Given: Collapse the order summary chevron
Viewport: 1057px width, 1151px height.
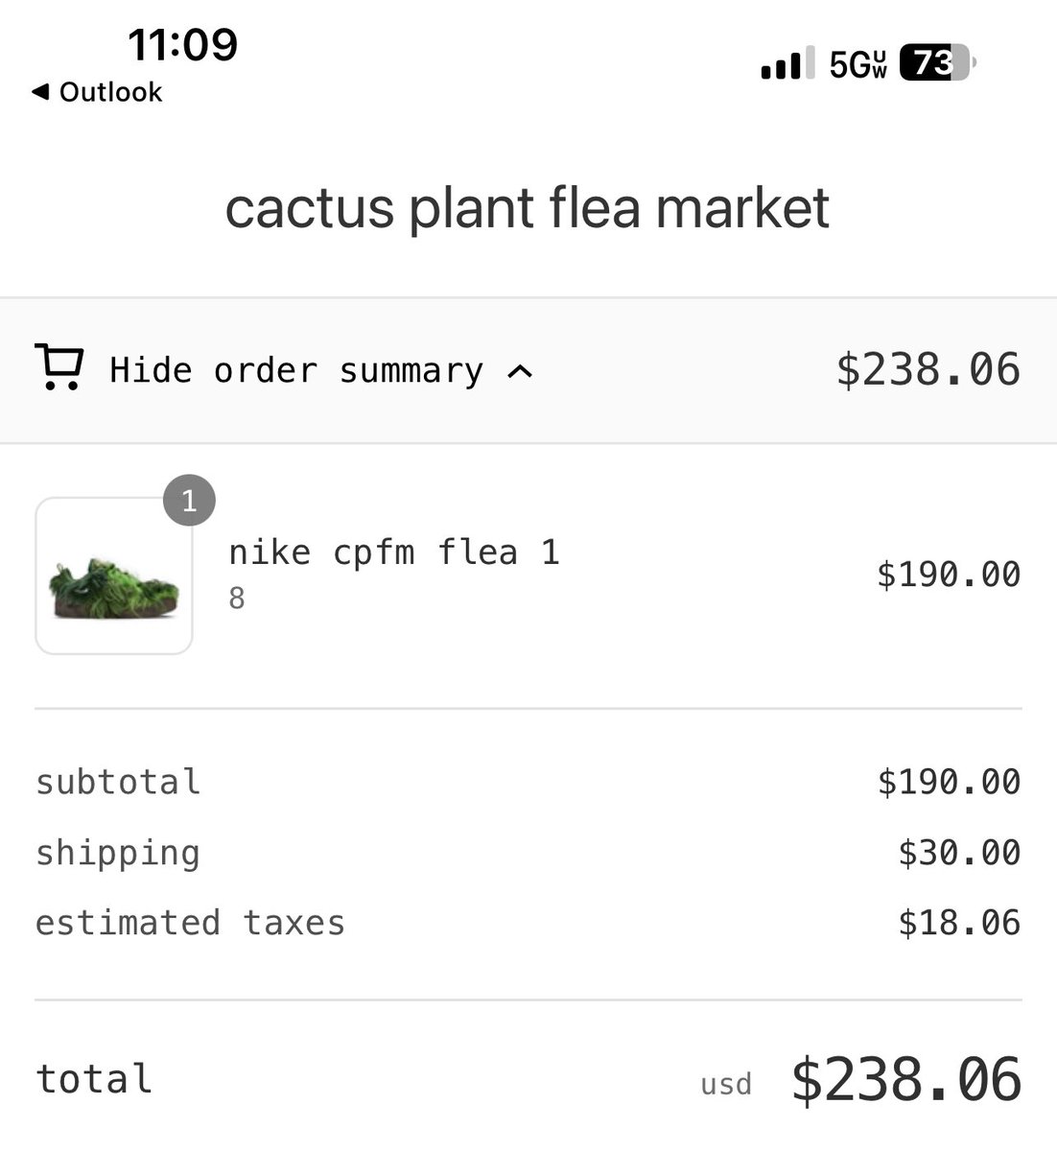Looking at the screenshot, I should pos(520,370).
